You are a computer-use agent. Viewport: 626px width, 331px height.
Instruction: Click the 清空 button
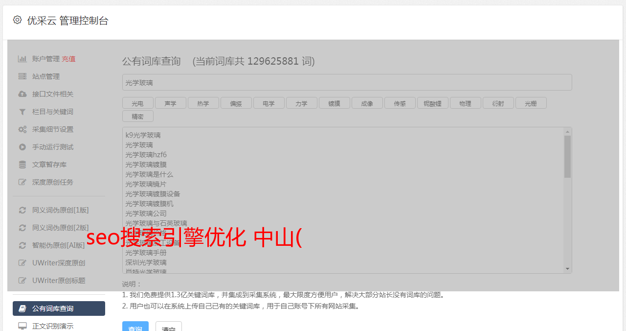tap(169, 327)
